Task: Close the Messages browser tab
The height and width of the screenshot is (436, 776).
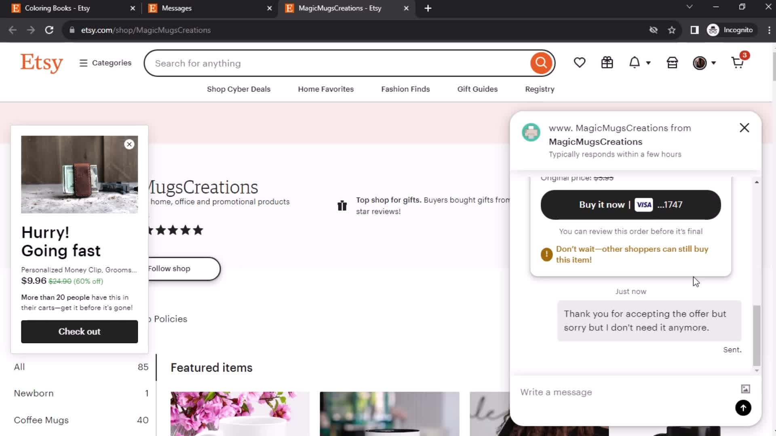Action: click(270, 8)
